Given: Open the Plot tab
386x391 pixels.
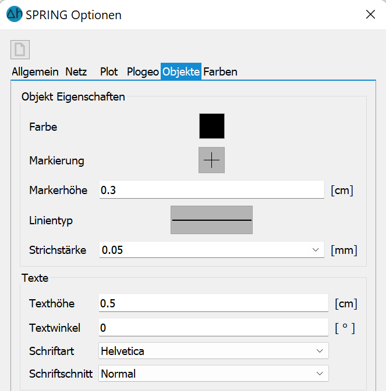Looking at the screenshot, I should (109, 72).
